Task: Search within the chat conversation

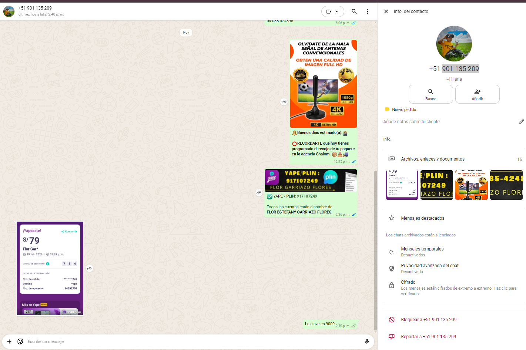Action: pos(354,11)
